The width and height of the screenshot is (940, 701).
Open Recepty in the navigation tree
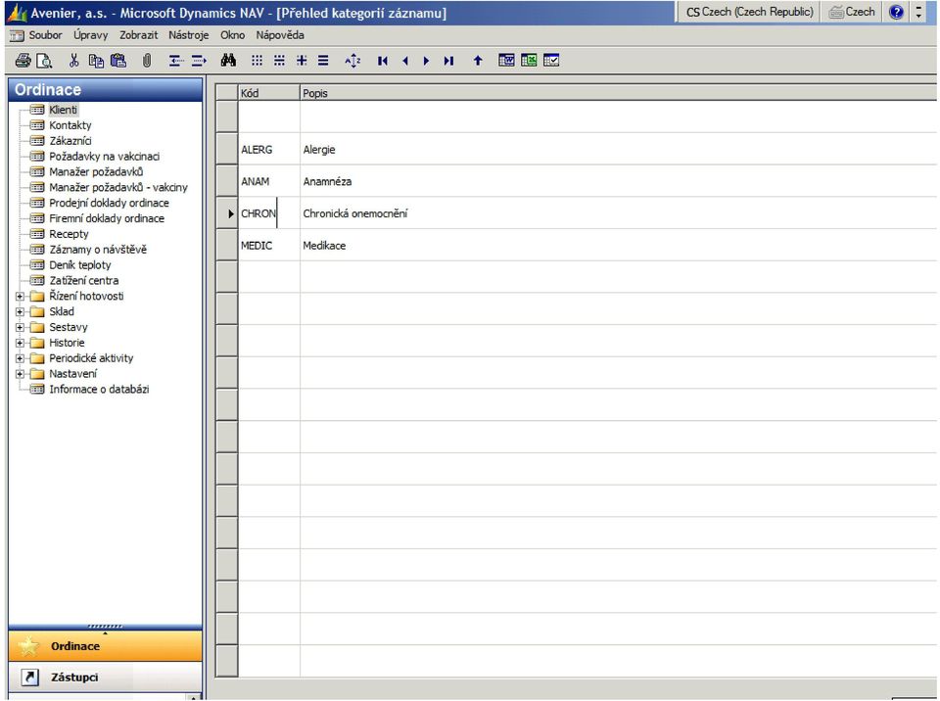[69, 234]
